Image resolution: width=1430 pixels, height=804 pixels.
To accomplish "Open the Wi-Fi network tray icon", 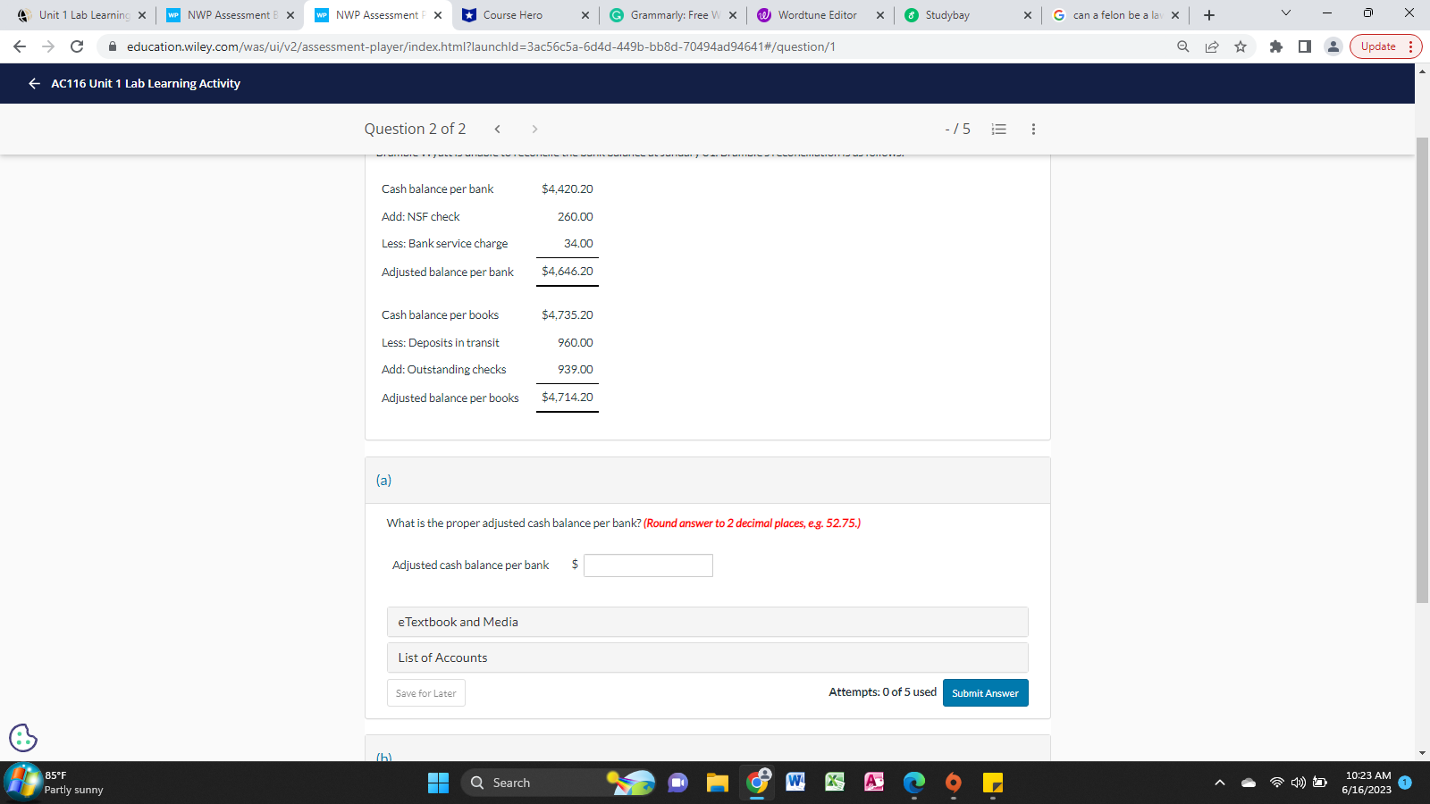I will [1277, 783].
